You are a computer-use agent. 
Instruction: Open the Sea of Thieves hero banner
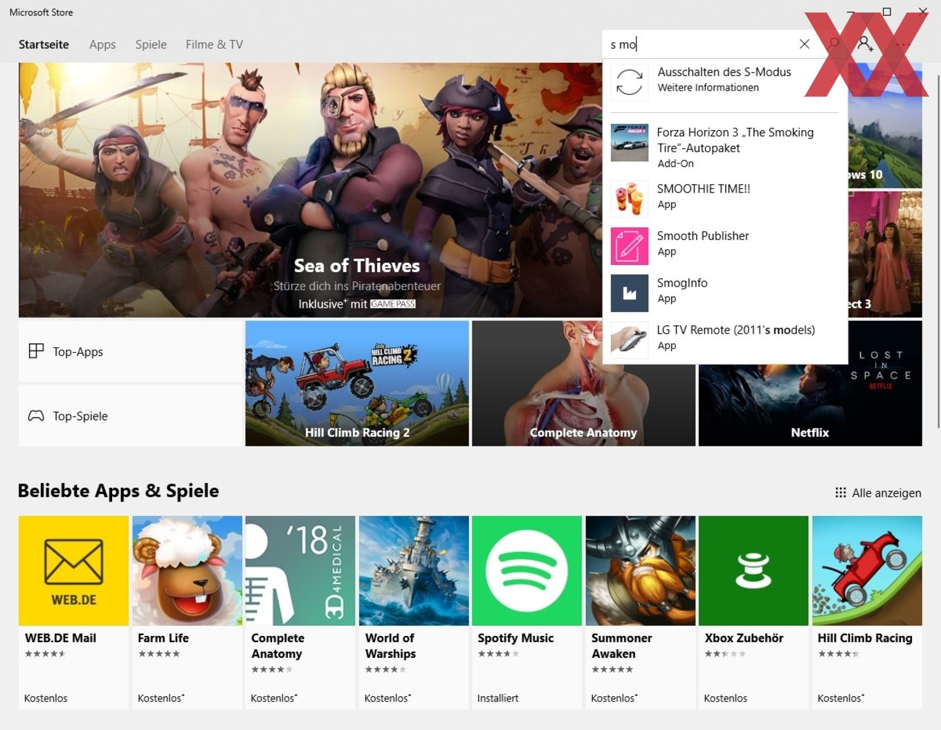click(x=311, y=190)
